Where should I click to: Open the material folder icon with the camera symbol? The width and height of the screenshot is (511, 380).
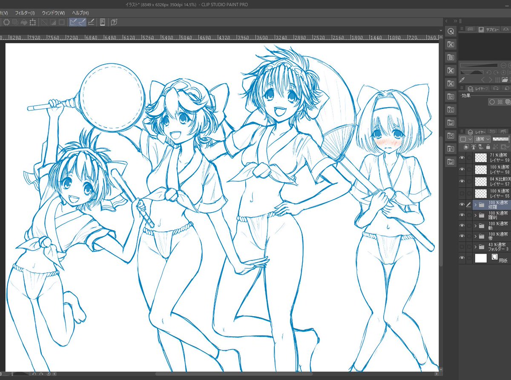click(451, 57)
